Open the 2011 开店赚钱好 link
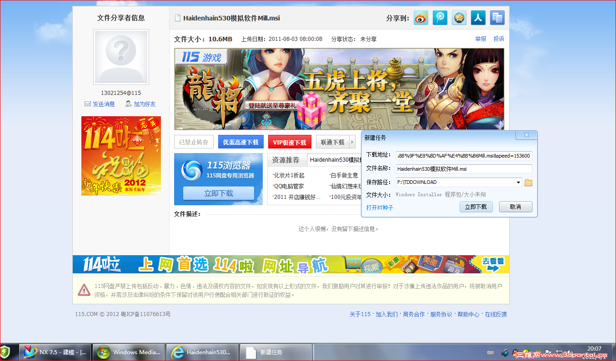 tap(296, 197)
